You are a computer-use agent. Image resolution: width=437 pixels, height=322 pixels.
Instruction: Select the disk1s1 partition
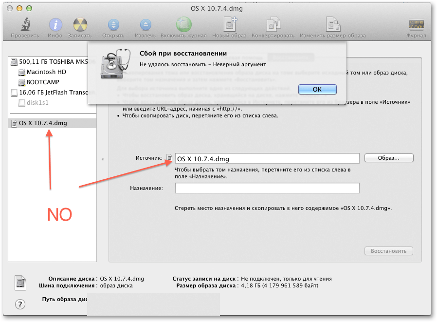(x=37, y=103)
